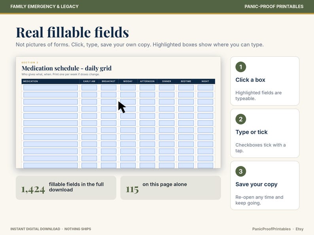Click the BREAKFAST column header
Image resolution: width=314 pixels, height=235 pixels.
click(108, 81)
